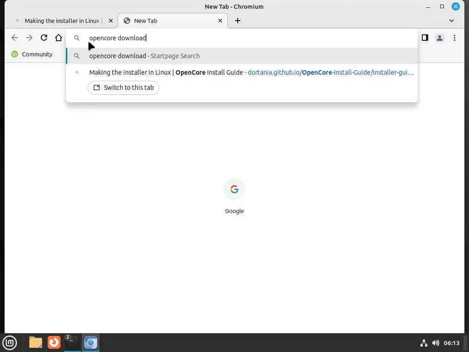Image resolution: width=469 pixels, height=352 pixels.
Task: Close the New Tab tab
Action: pyautogui.click(x=220, y=21)
